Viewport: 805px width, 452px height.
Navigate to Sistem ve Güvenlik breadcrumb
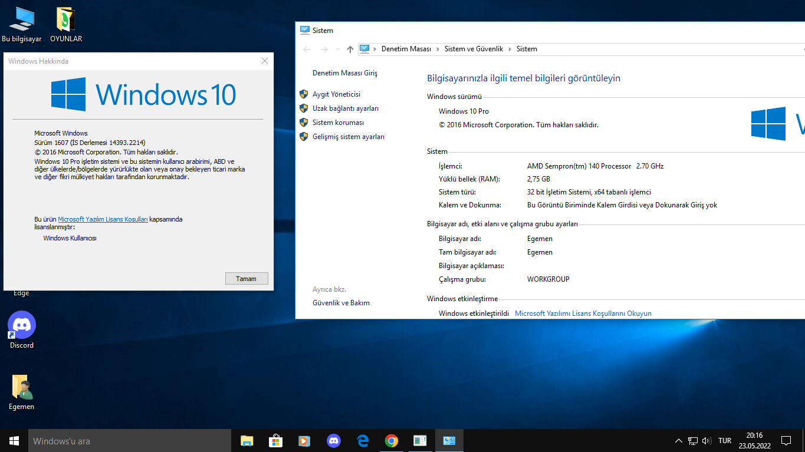click(474, 49)
